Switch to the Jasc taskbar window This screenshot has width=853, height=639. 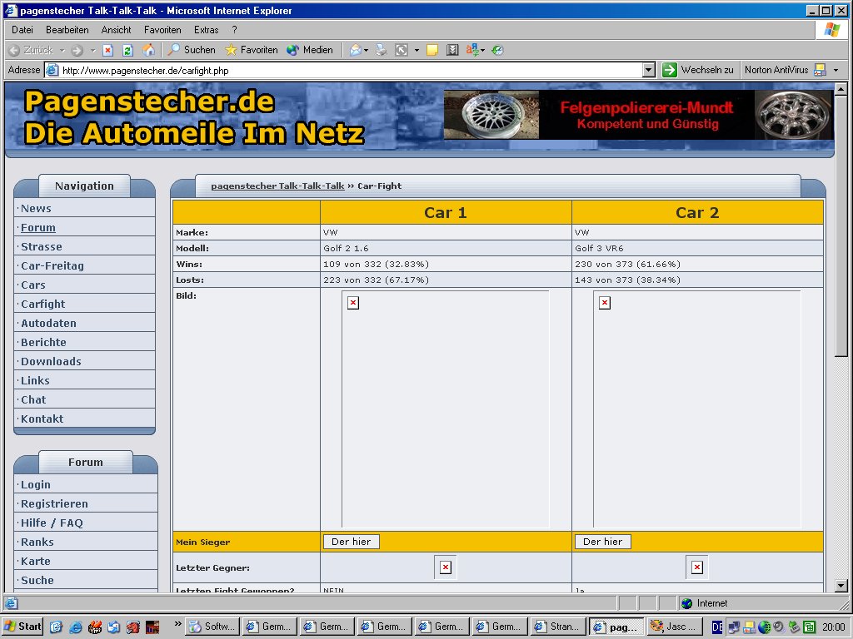pos(673,627)
